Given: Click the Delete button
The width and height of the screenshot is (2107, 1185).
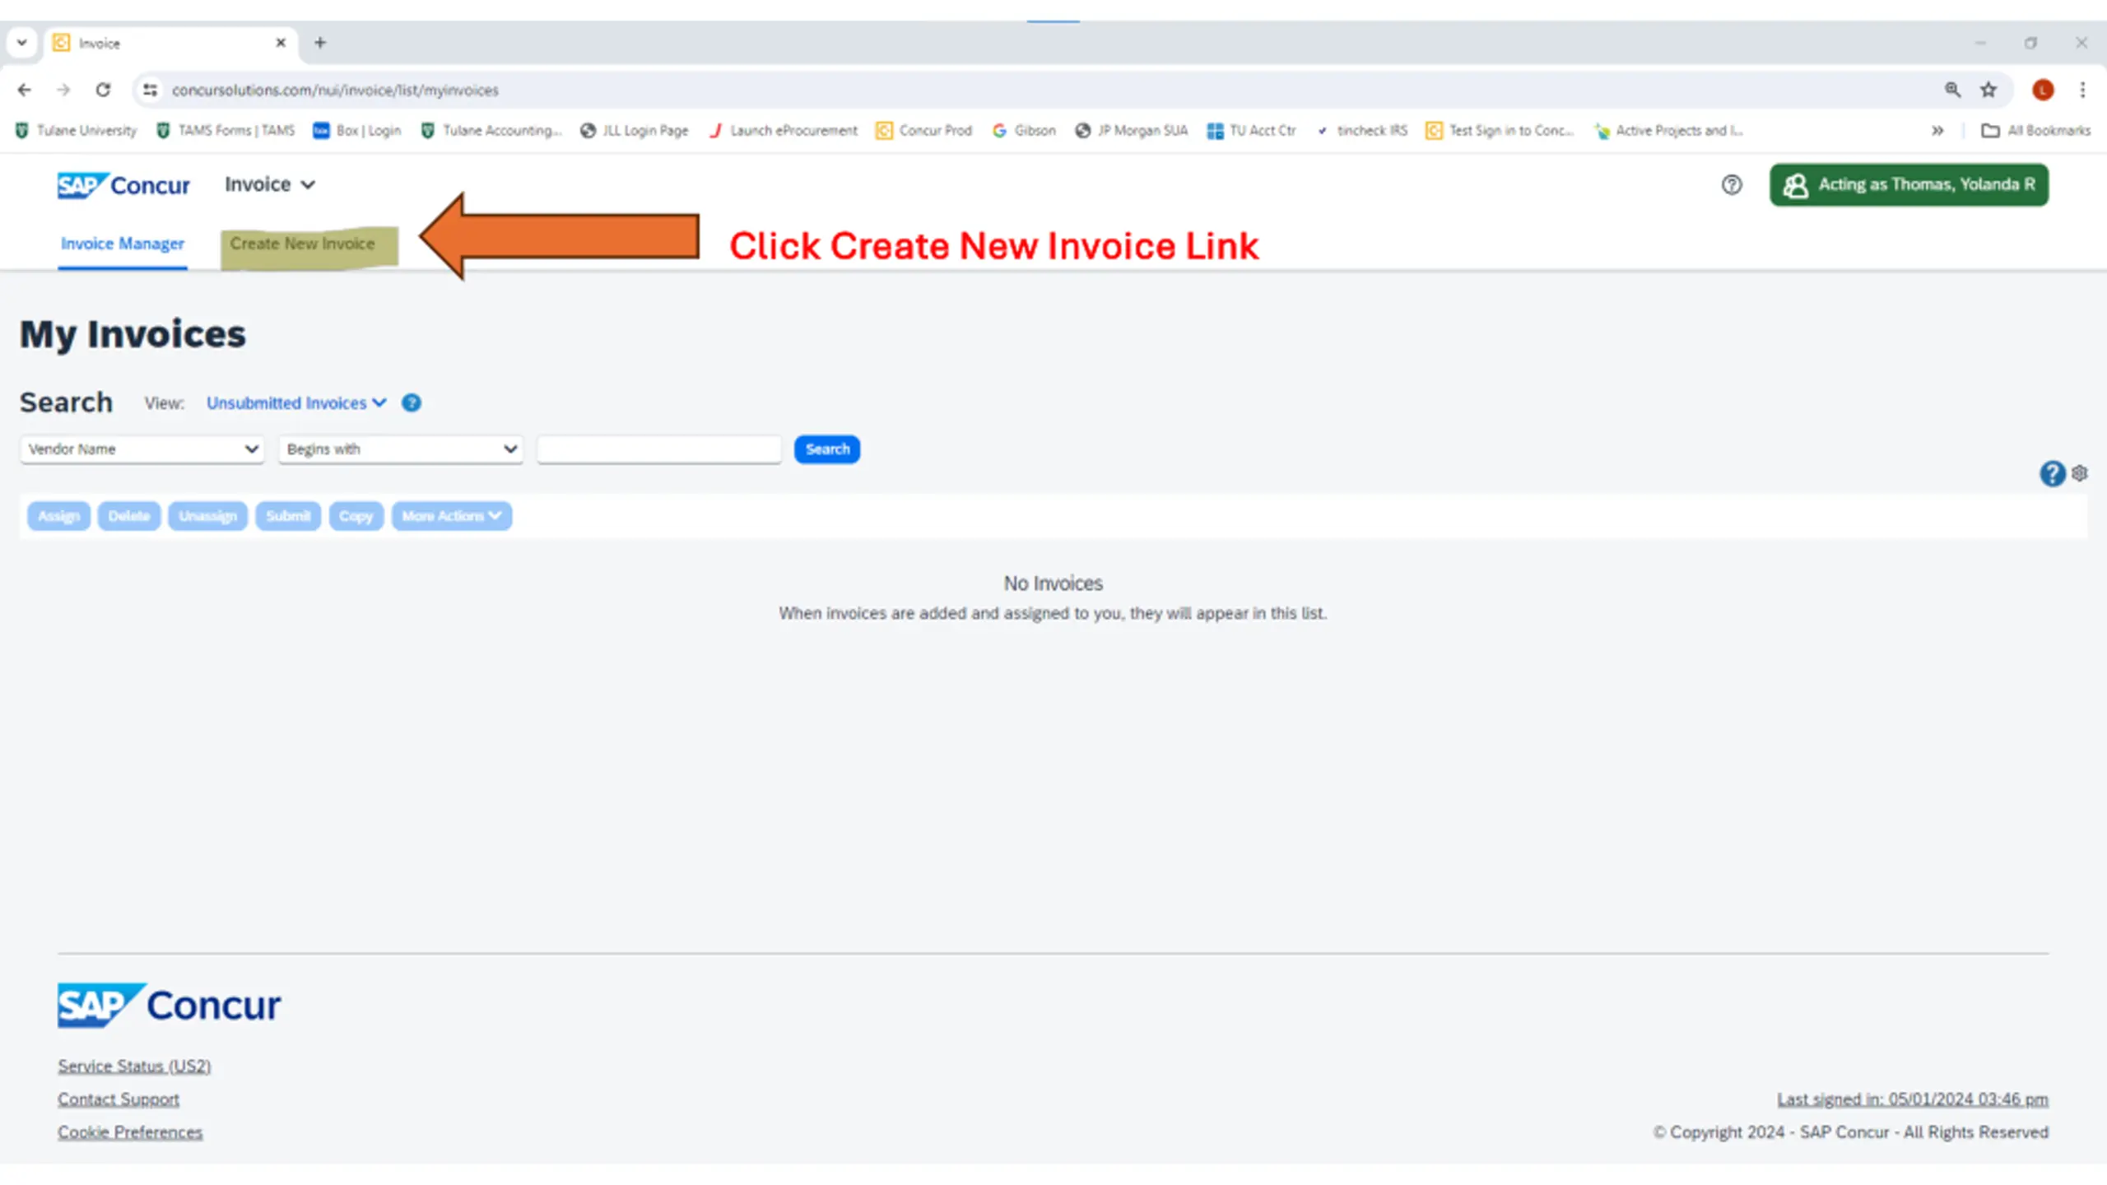Looking at the screenshot, I should (x=129, y=516).
